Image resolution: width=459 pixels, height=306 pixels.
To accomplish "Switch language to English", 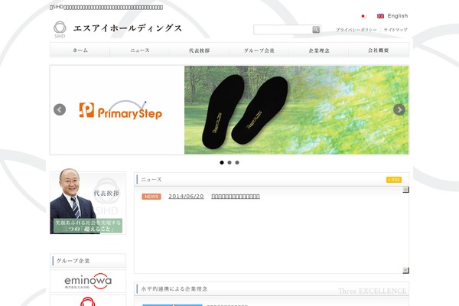I will tap(398, 16).
